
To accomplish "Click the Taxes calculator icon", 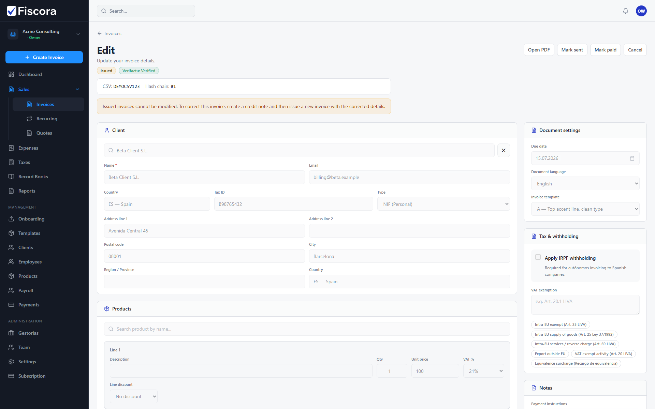I will 11,162.
